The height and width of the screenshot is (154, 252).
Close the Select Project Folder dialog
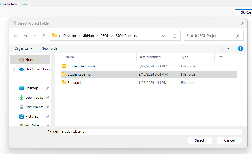click(x=243, y=23)
